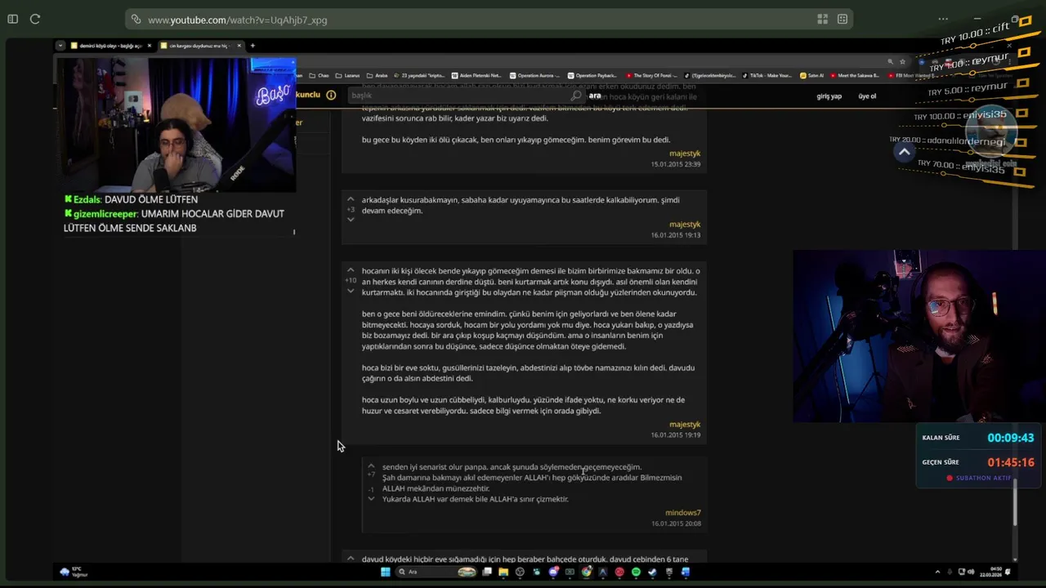
Task: Downvote the mindows7 reply
Action: (x=371, y=499)
